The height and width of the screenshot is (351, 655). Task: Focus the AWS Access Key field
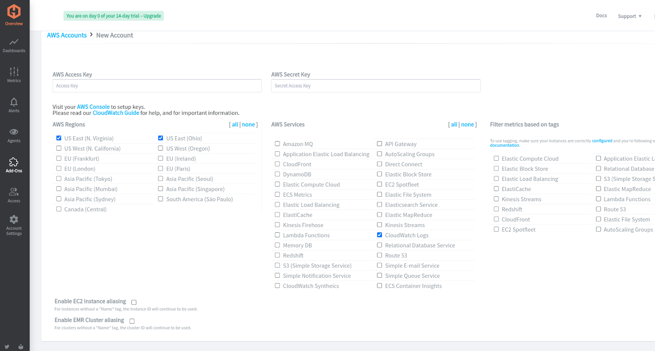click(x=157, y=86)
